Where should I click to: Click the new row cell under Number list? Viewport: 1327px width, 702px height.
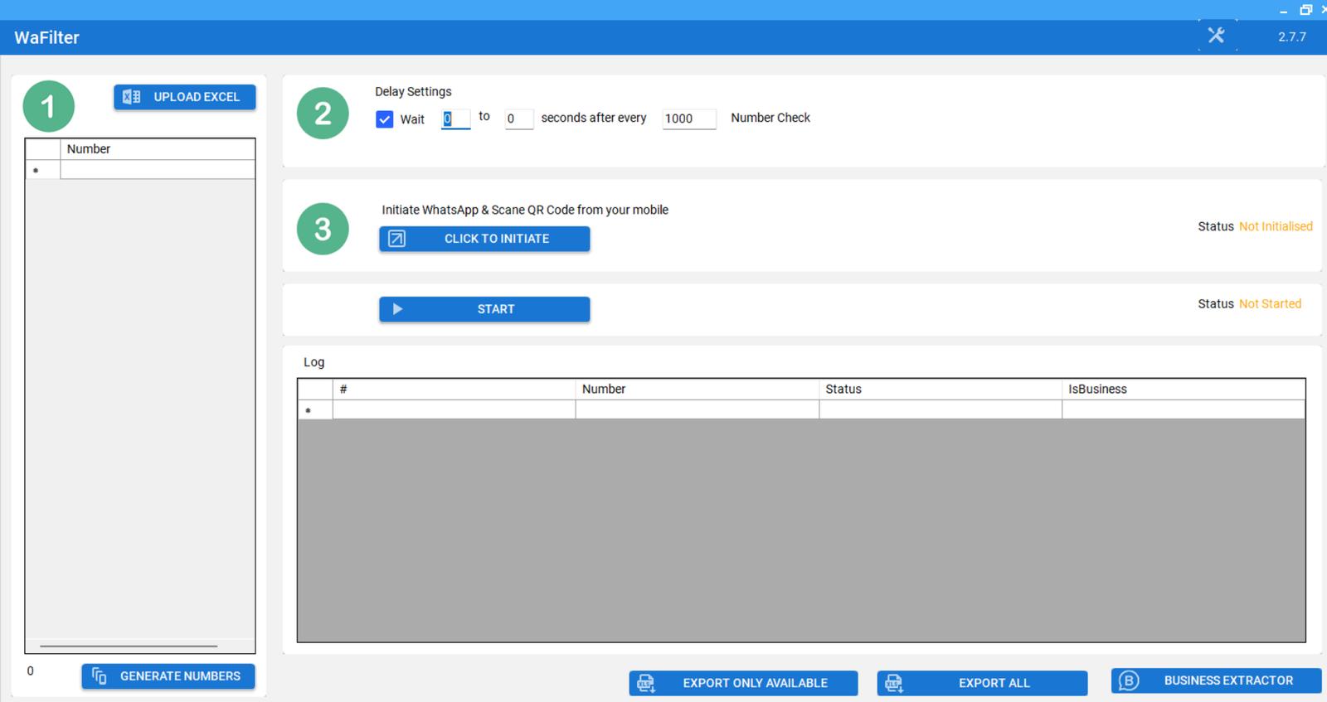click(158, 170)
